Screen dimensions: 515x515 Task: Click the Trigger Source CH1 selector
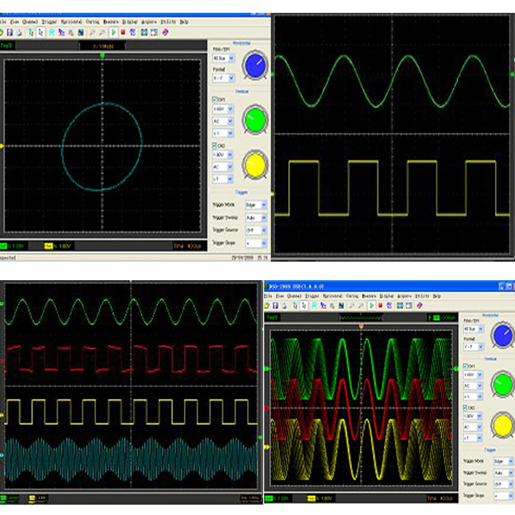coord(255,230)
